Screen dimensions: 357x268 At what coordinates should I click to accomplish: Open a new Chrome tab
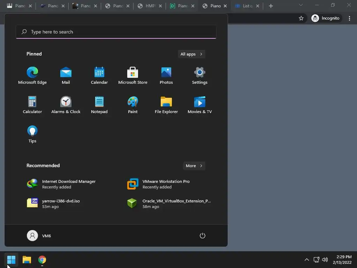click(271, 6)
